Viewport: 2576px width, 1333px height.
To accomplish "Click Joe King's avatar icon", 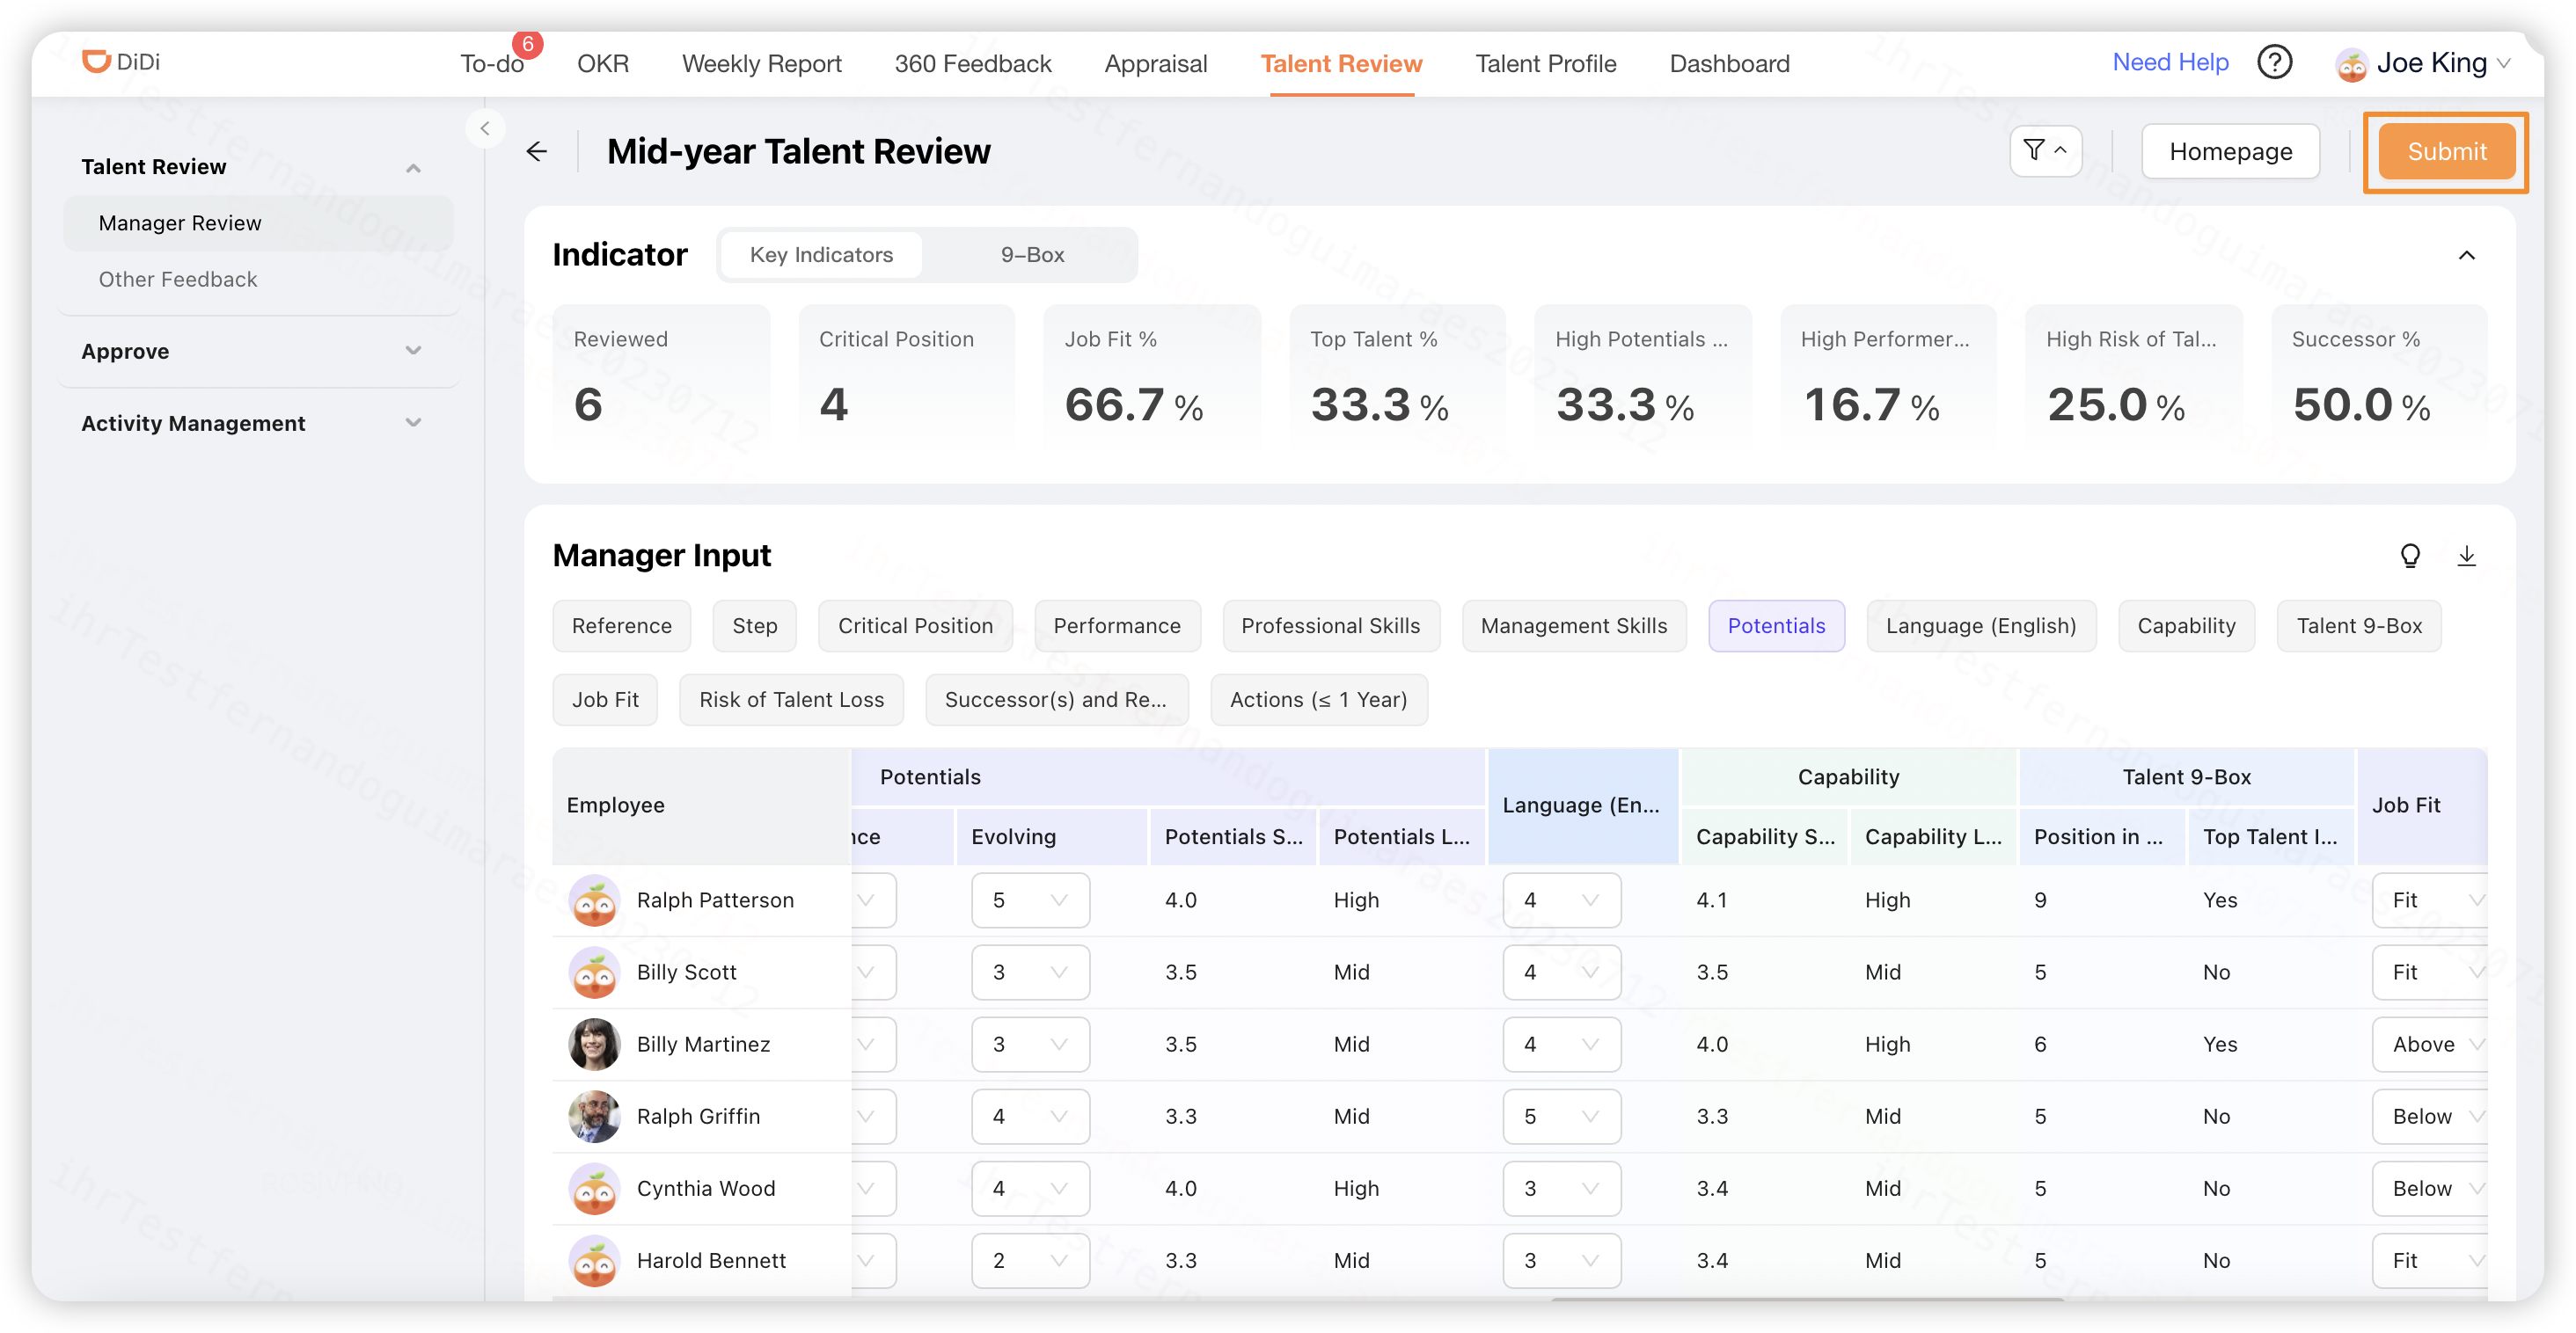I will coord(2351,65).
